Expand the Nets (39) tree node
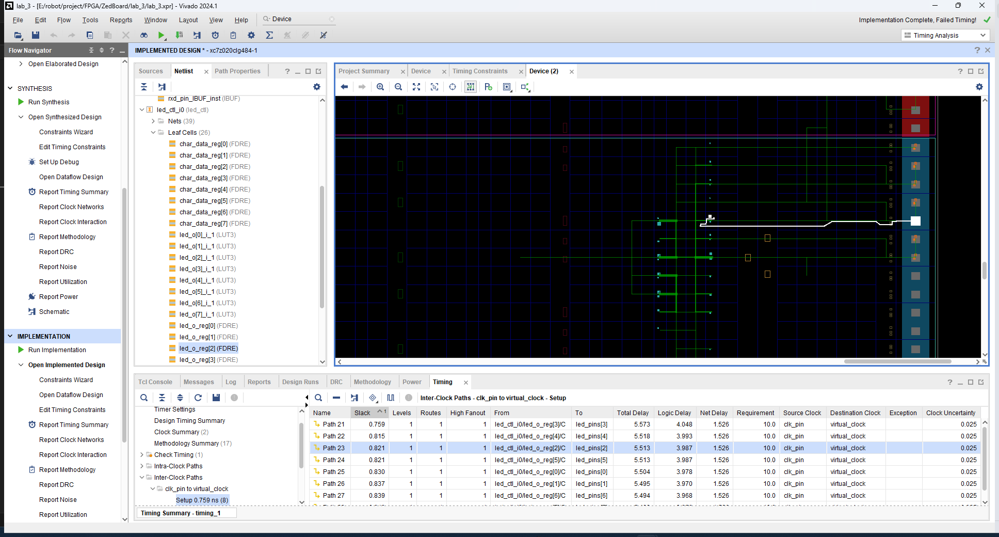The height and width of the screenshot is (537, 999). [x=153, y=121]
